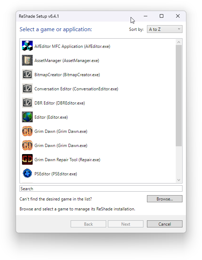Click the AifEditor MFC Application cube icon

click(x=27, y=46)
